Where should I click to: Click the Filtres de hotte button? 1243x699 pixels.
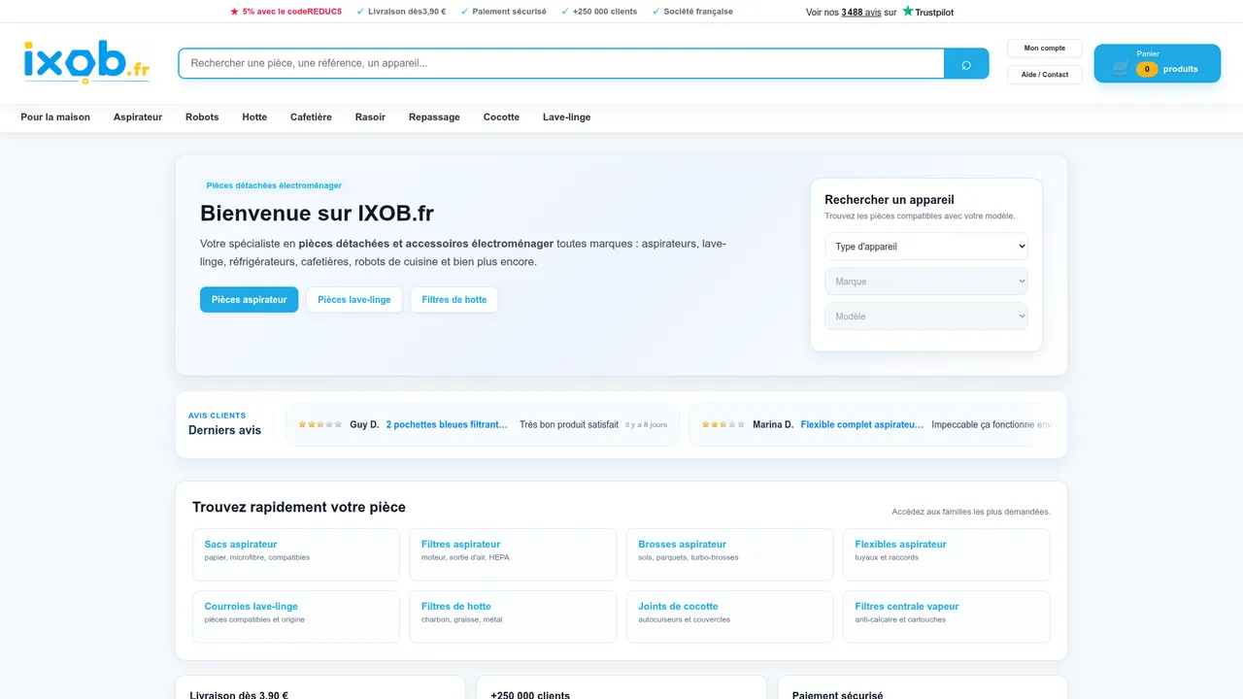click(454, 300)
